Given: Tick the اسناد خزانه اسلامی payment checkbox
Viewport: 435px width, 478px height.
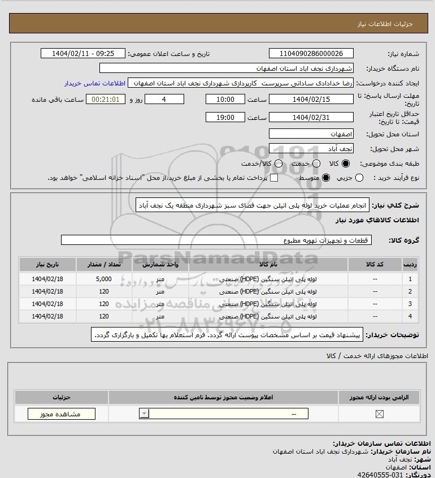Looking at the screenshot, I should pyautogui.click(x=274, y=178).
